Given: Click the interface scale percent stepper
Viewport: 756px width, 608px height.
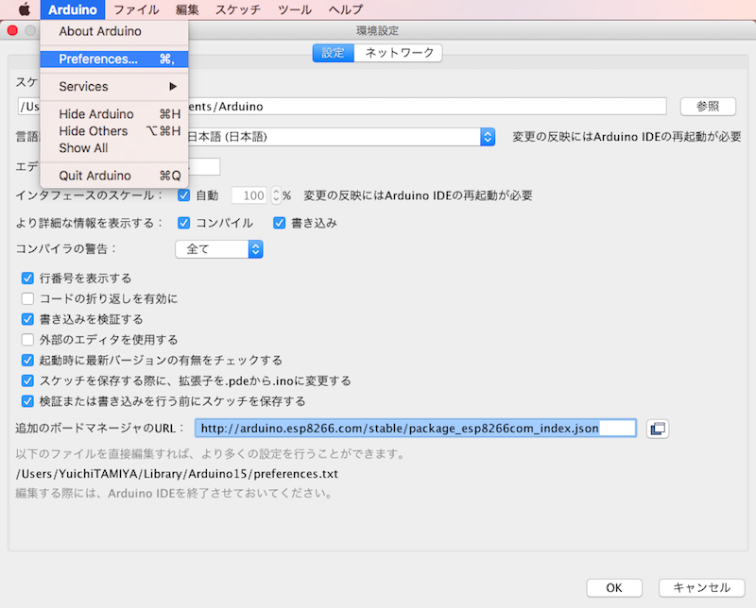Looking at the screenshot, I should point(276,195).
